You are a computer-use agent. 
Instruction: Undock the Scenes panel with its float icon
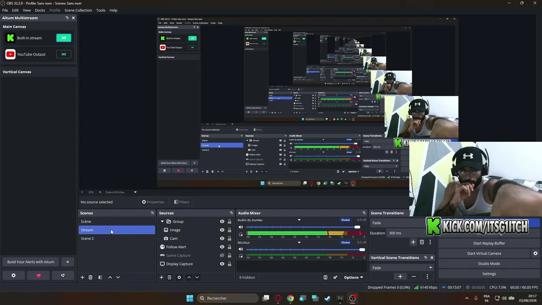pyautogui.click(x=152, y=213)
